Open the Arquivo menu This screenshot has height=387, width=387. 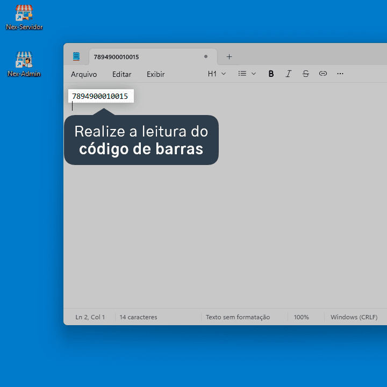[84, 74]
